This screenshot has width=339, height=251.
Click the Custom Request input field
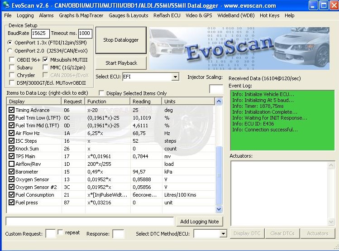point(51,234)
